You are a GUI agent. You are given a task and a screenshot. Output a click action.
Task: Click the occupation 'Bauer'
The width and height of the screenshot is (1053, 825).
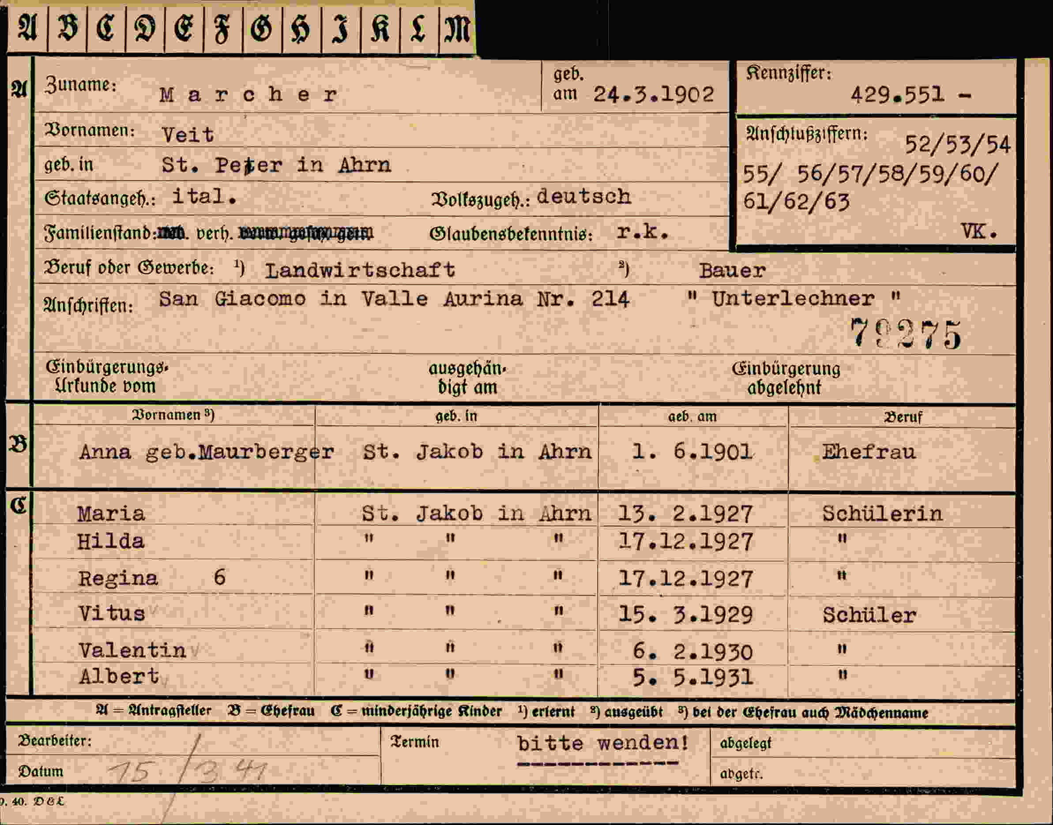pyautogui.click(x=732, y=270)
